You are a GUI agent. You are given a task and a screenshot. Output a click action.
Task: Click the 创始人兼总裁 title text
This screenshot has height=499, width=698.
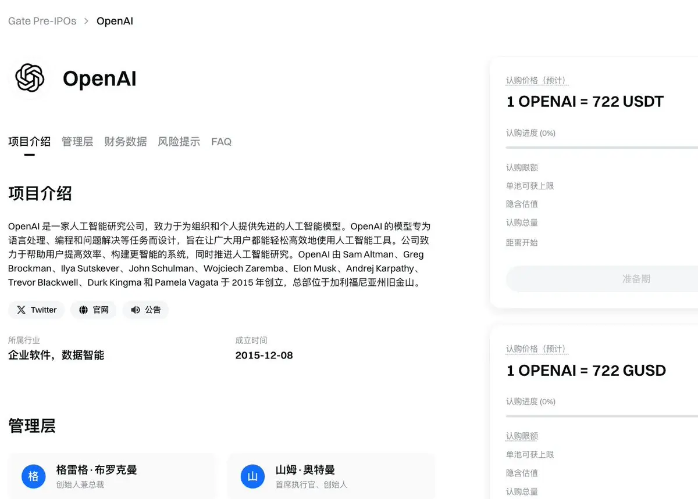pyautogui.click(x=80, y=484)
